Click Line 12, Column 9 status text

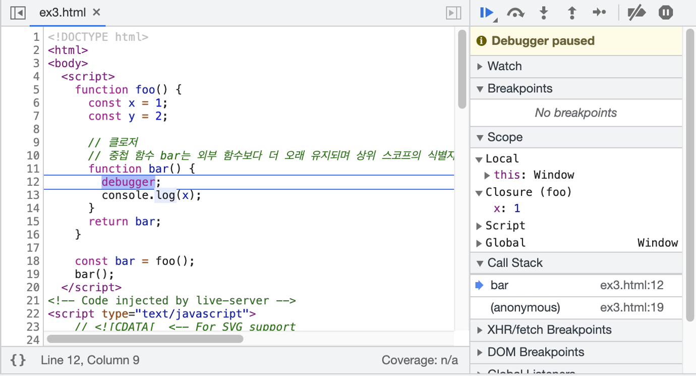90,360
